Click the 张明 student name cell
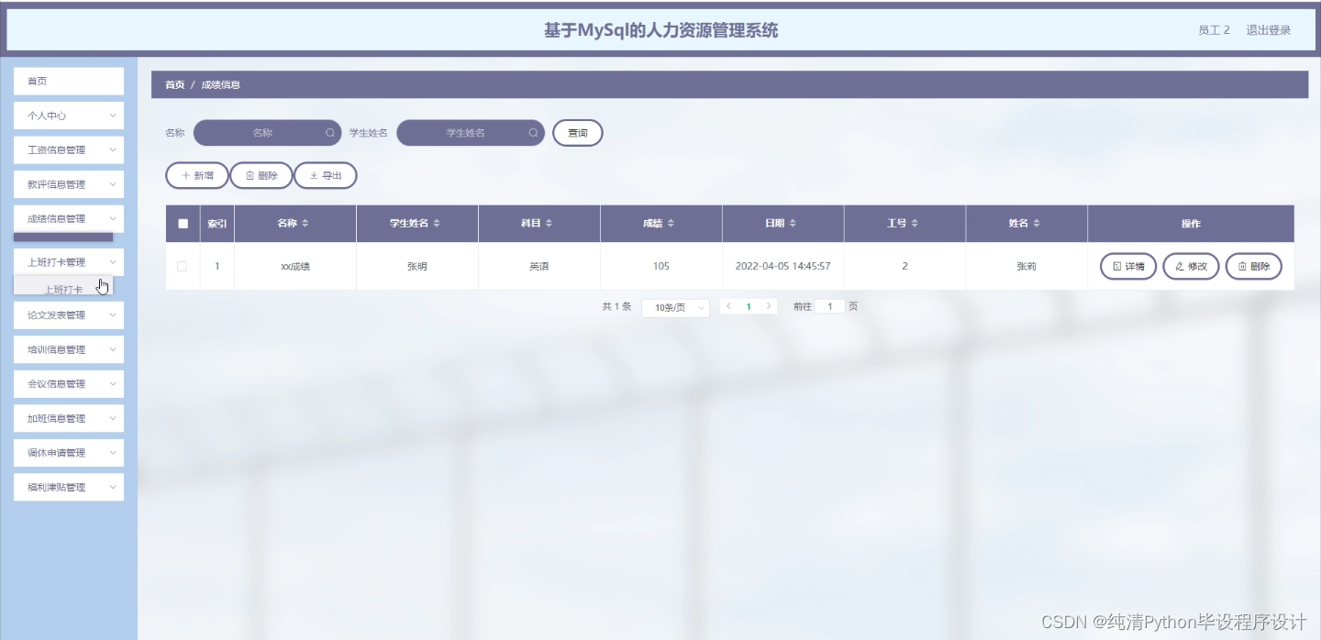Viewport: 1321px width, 640px height. pos(417,267)
